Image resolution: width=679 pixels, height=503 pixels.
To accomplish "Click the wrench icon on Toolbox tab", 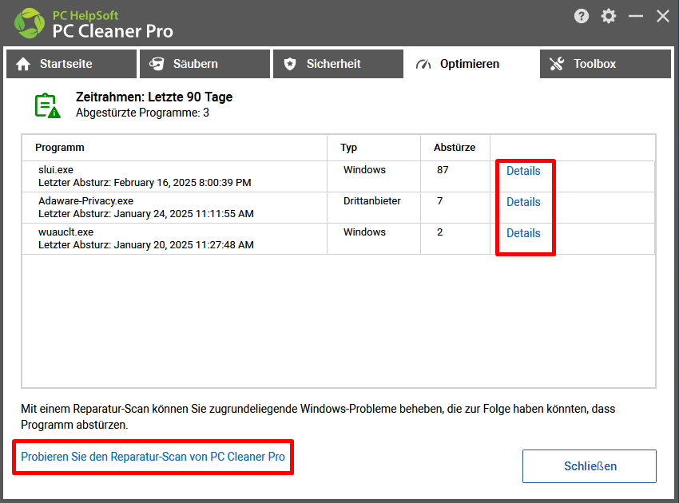I will (557, 64).
